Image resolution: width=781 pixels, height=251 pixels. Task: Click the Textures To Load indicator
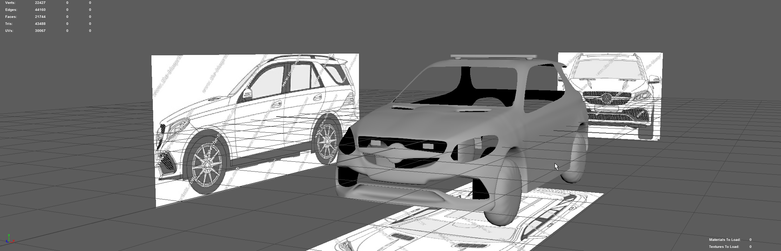click(x=724, y=247)
